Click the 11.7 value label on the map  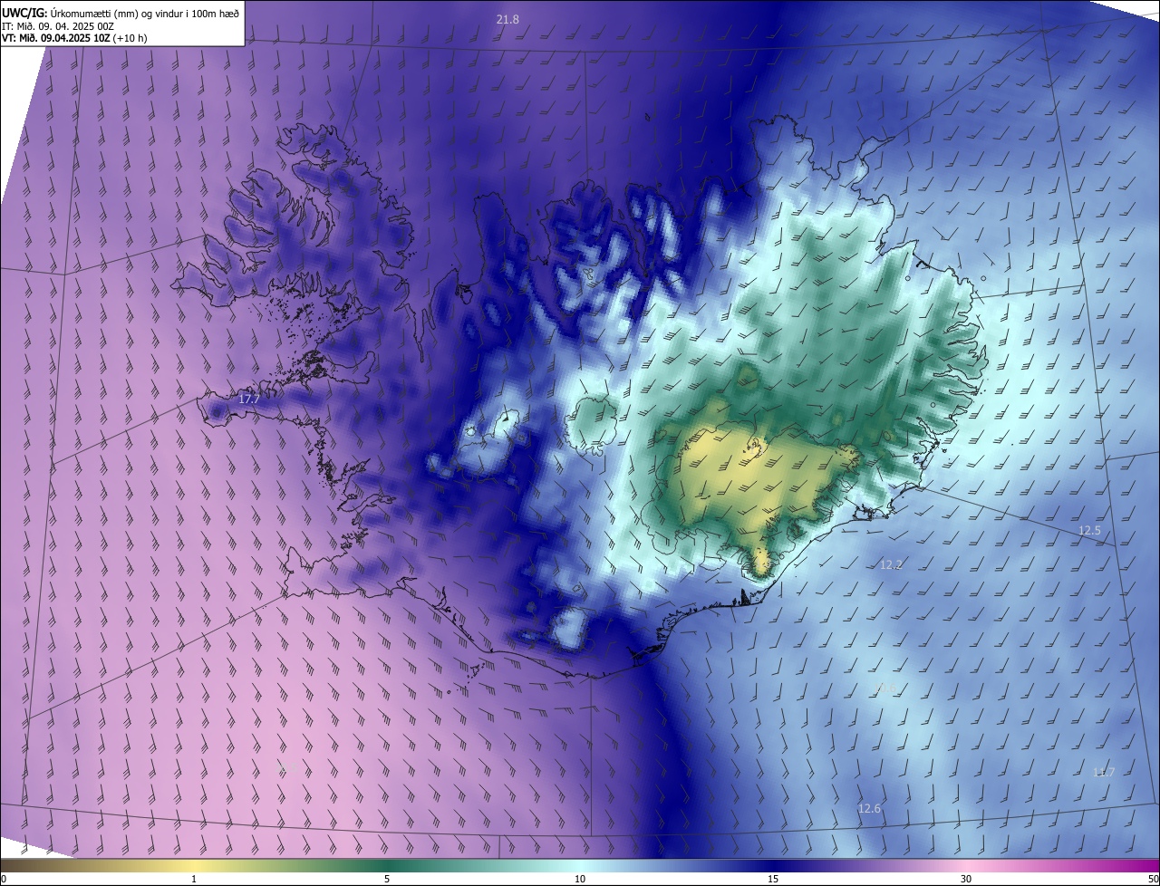(1104, 772)
